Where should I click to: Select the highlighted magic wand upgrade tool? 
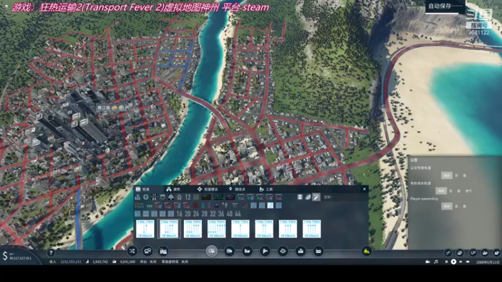pyautogui.click(x=316, y=197)
